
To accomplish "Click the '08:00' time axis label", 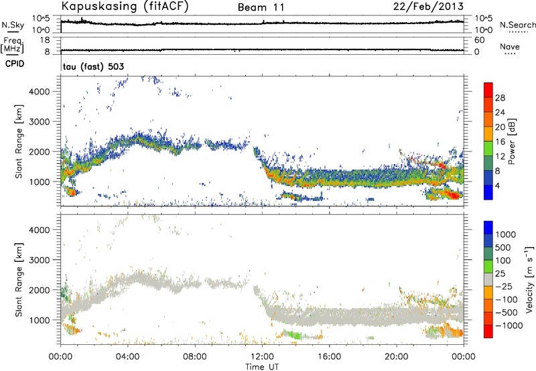I will click(x=195, y=357).
